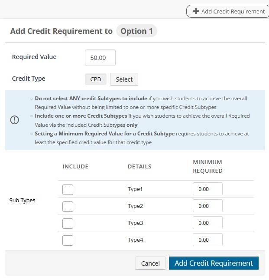Viewport: 269px width, 280px height.
Task: Focus the Minimum Required field for Type2
Action: tap(207, 206)
